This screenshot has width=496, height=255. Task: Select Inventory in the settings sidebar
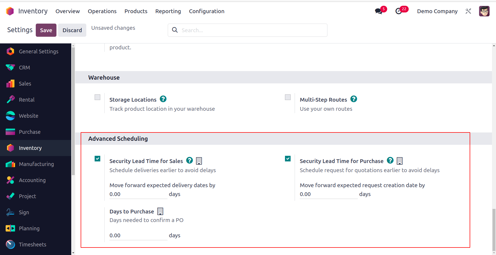36,148
